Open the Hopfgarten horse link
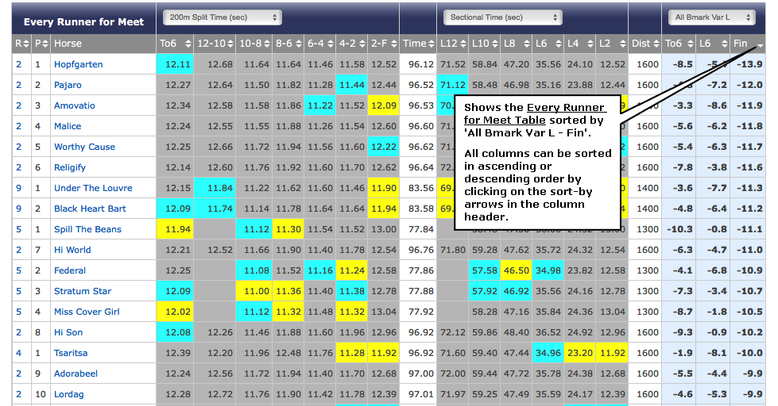 78,64
